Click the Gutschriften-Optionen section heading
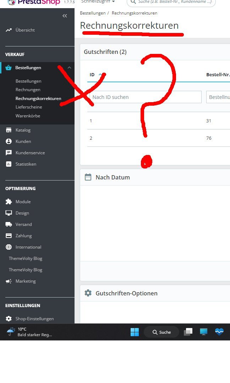Viewport: 230px width, 383px height. (x=126, y=293)
